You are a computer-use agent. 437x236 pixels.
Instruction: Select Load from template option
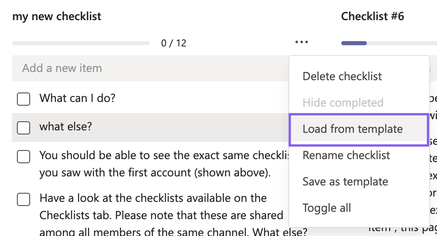(352, 129)
